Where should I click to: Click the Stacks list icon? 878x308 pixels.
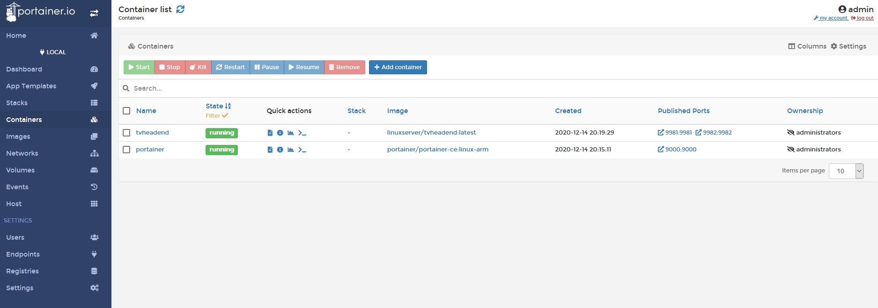coord(94,103)
